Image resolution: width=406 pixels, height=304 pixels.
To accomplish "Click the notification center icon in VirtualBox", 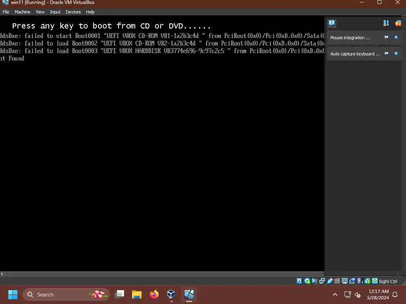I will tap(332, 23).
